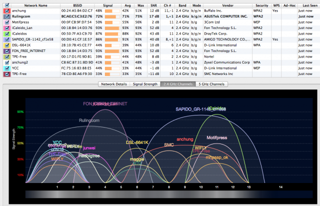Select the SAPIDO_GR-1142_cf1e58 network name
The image size is (320, 206).
[32, 39]
